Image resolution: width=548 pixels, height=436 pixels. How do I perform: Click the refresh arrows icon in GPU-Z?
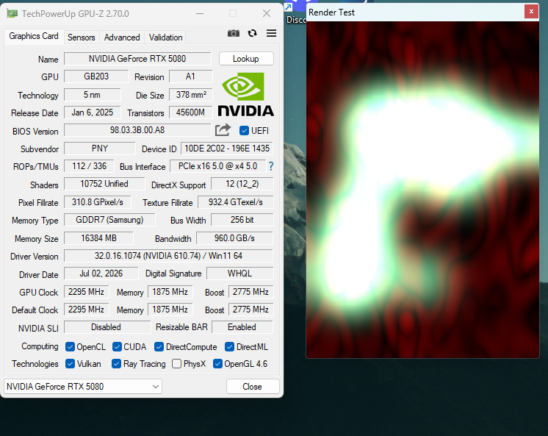[x=253, y=33]
